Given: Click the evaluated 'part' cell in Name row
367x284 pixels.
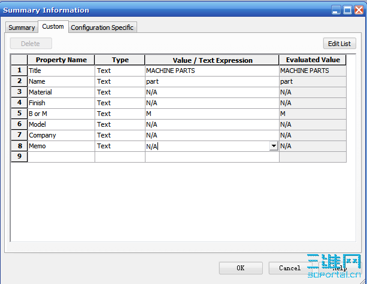Looking at the screenshot, I should coord(313,81).
